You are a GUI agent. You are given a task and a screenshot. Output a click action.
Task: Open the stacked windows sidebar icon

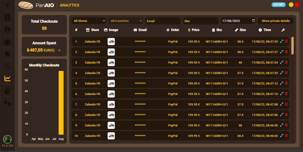[8, 91]
